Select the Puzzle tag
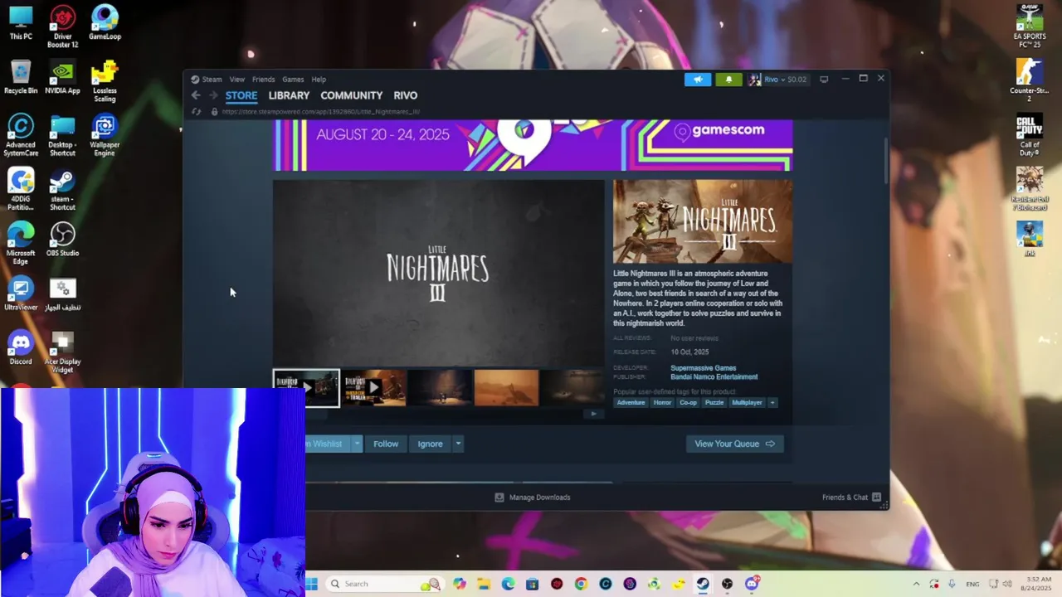1062x597 pixels. click(714, 403)
